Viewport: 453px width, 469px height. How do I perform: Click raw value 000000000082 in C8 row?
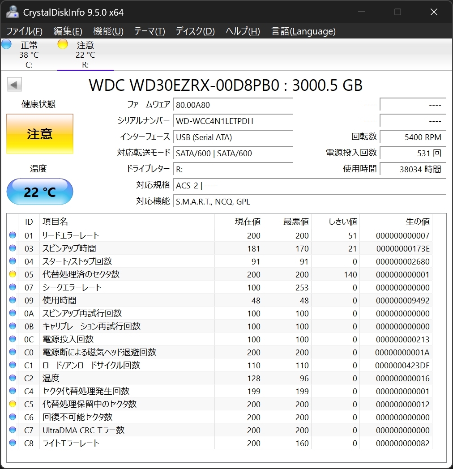coord(403,443)
